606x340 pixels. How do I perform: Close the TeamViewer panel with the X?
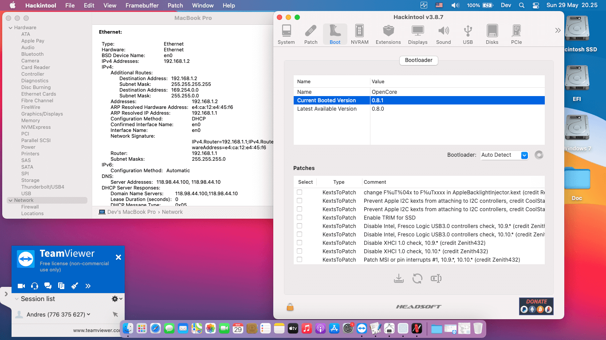(x=118, y=257)
